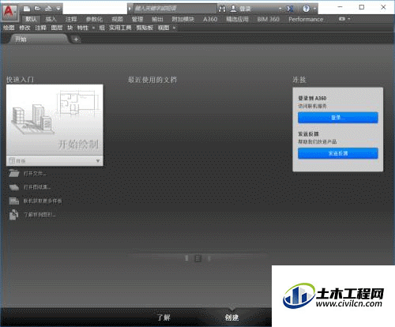Select the BIM 360 ribbon tab
This screenshot has width=395, height=327.
(268, 19)
